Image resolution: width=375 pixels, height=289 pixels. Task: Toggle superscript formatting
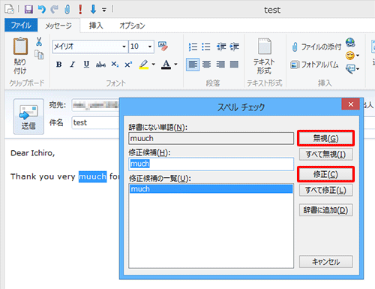[x=128, y=65]
